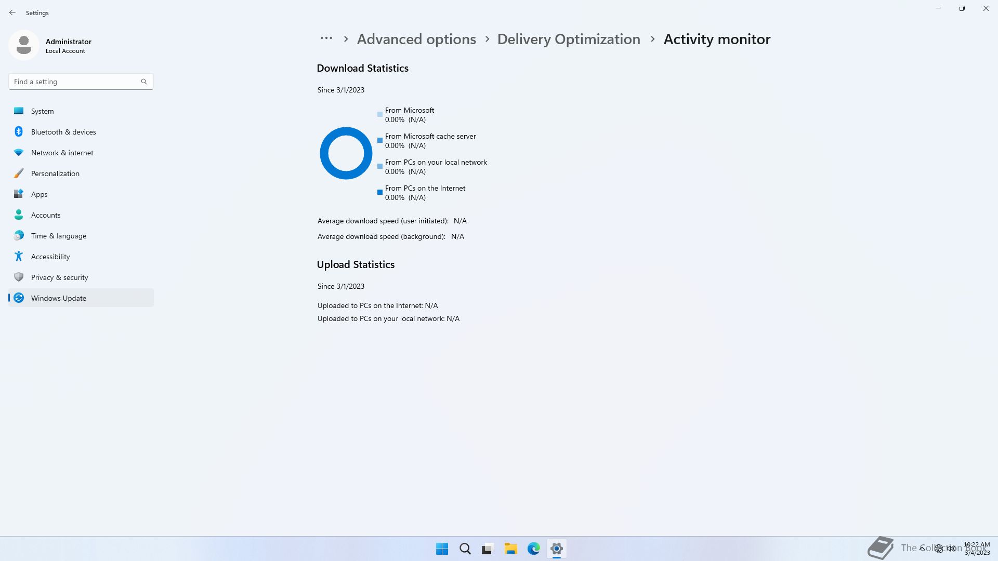This screenshot has width=998, height=561.
Task: Open Time & language settings
Action: 58,236
